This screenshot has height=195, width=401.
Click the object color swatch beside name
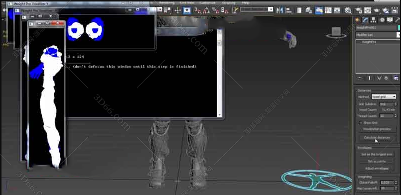(x=399, y=27)
